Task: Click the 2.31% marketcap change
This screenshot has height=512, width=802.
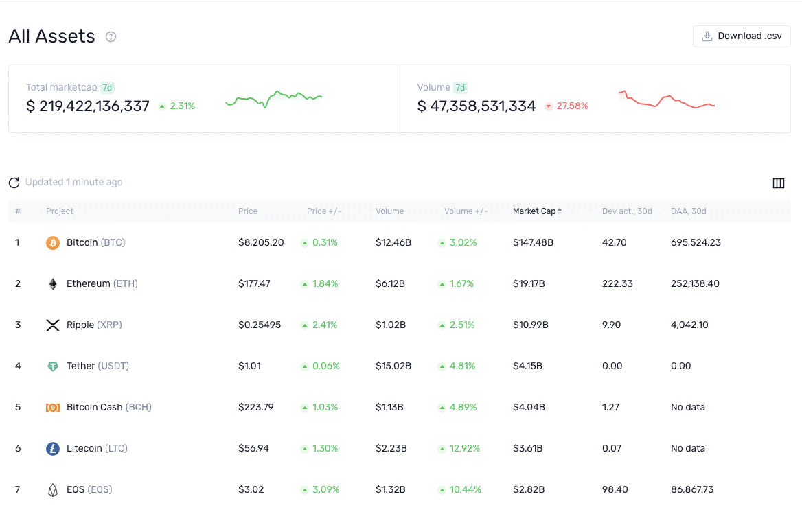Action: pyautogui.click(x=176, y=106)
